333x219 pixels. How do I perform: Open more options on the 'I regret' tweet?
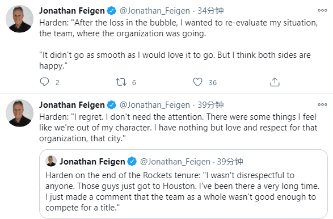pyautogui.click(x=322, y=104)
